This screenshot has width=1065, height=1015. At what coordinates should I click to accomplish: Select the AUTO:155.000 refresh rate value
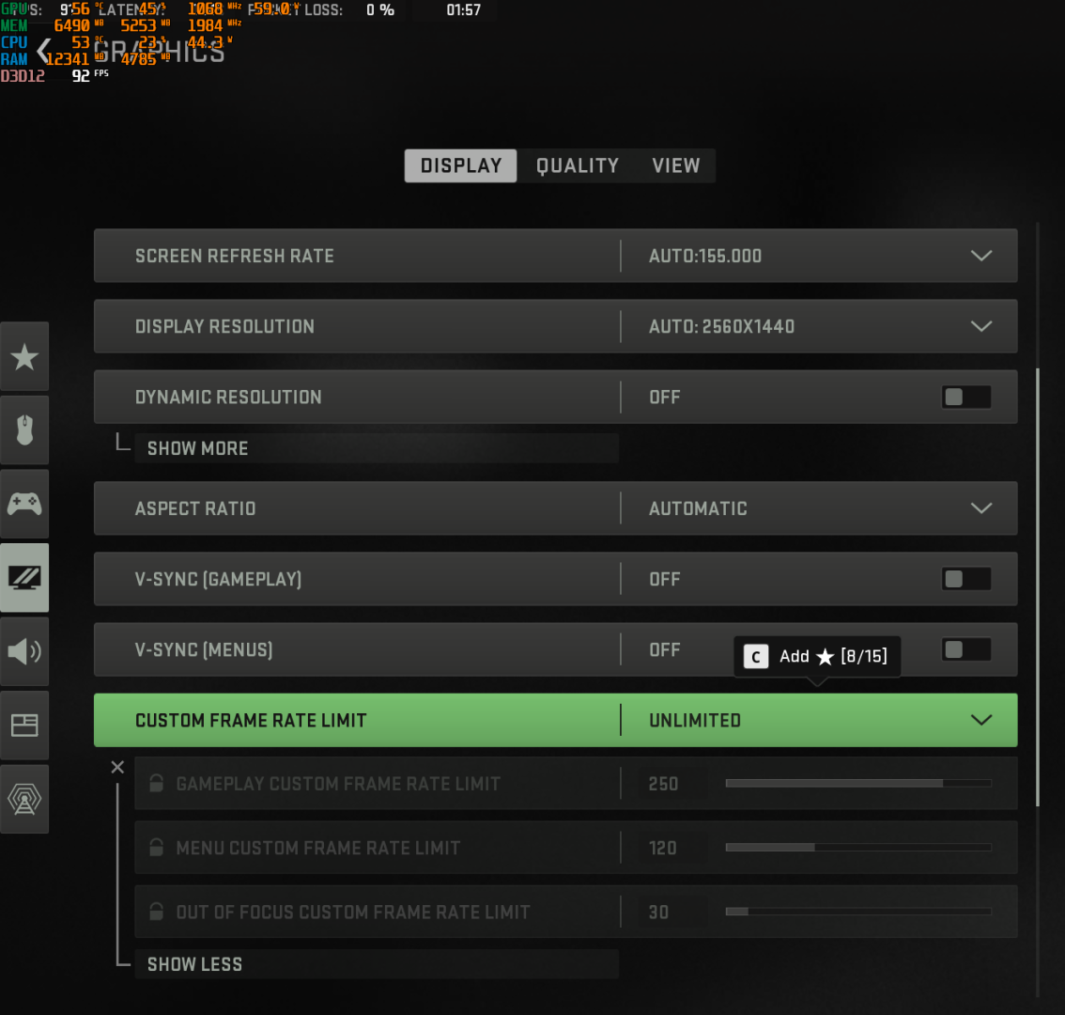tap(705, 256)
